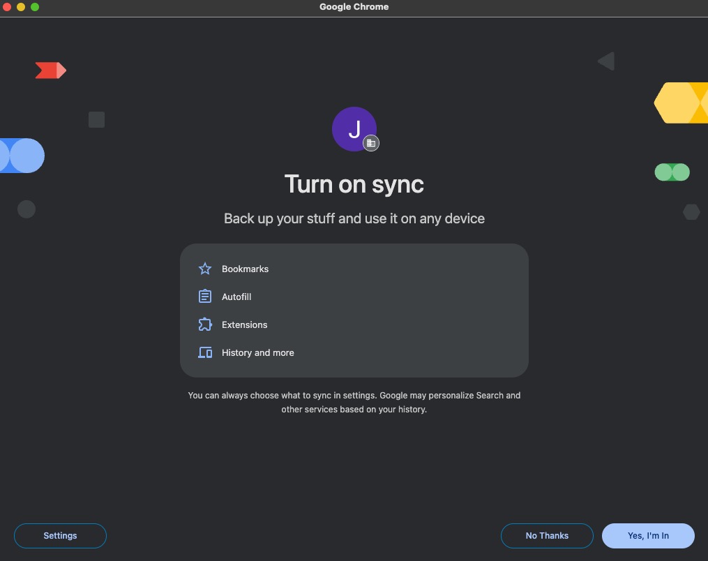Select the Extensions label
Image resolution: width=708 pixels, height=561 pixels.
coord(244,324)
